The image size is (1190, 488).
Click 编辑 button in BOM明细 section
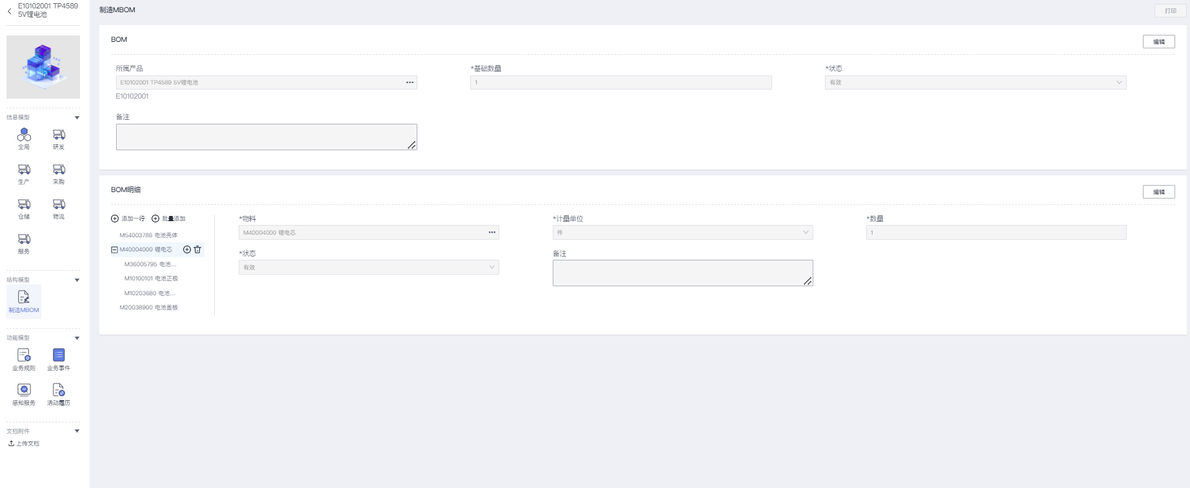click(1158, 192)
